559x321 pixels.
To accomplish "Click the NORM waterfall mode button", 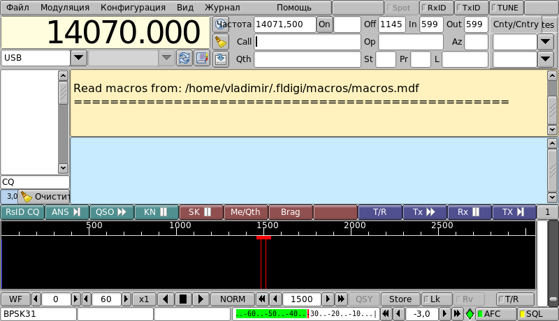I will (233, 299).
